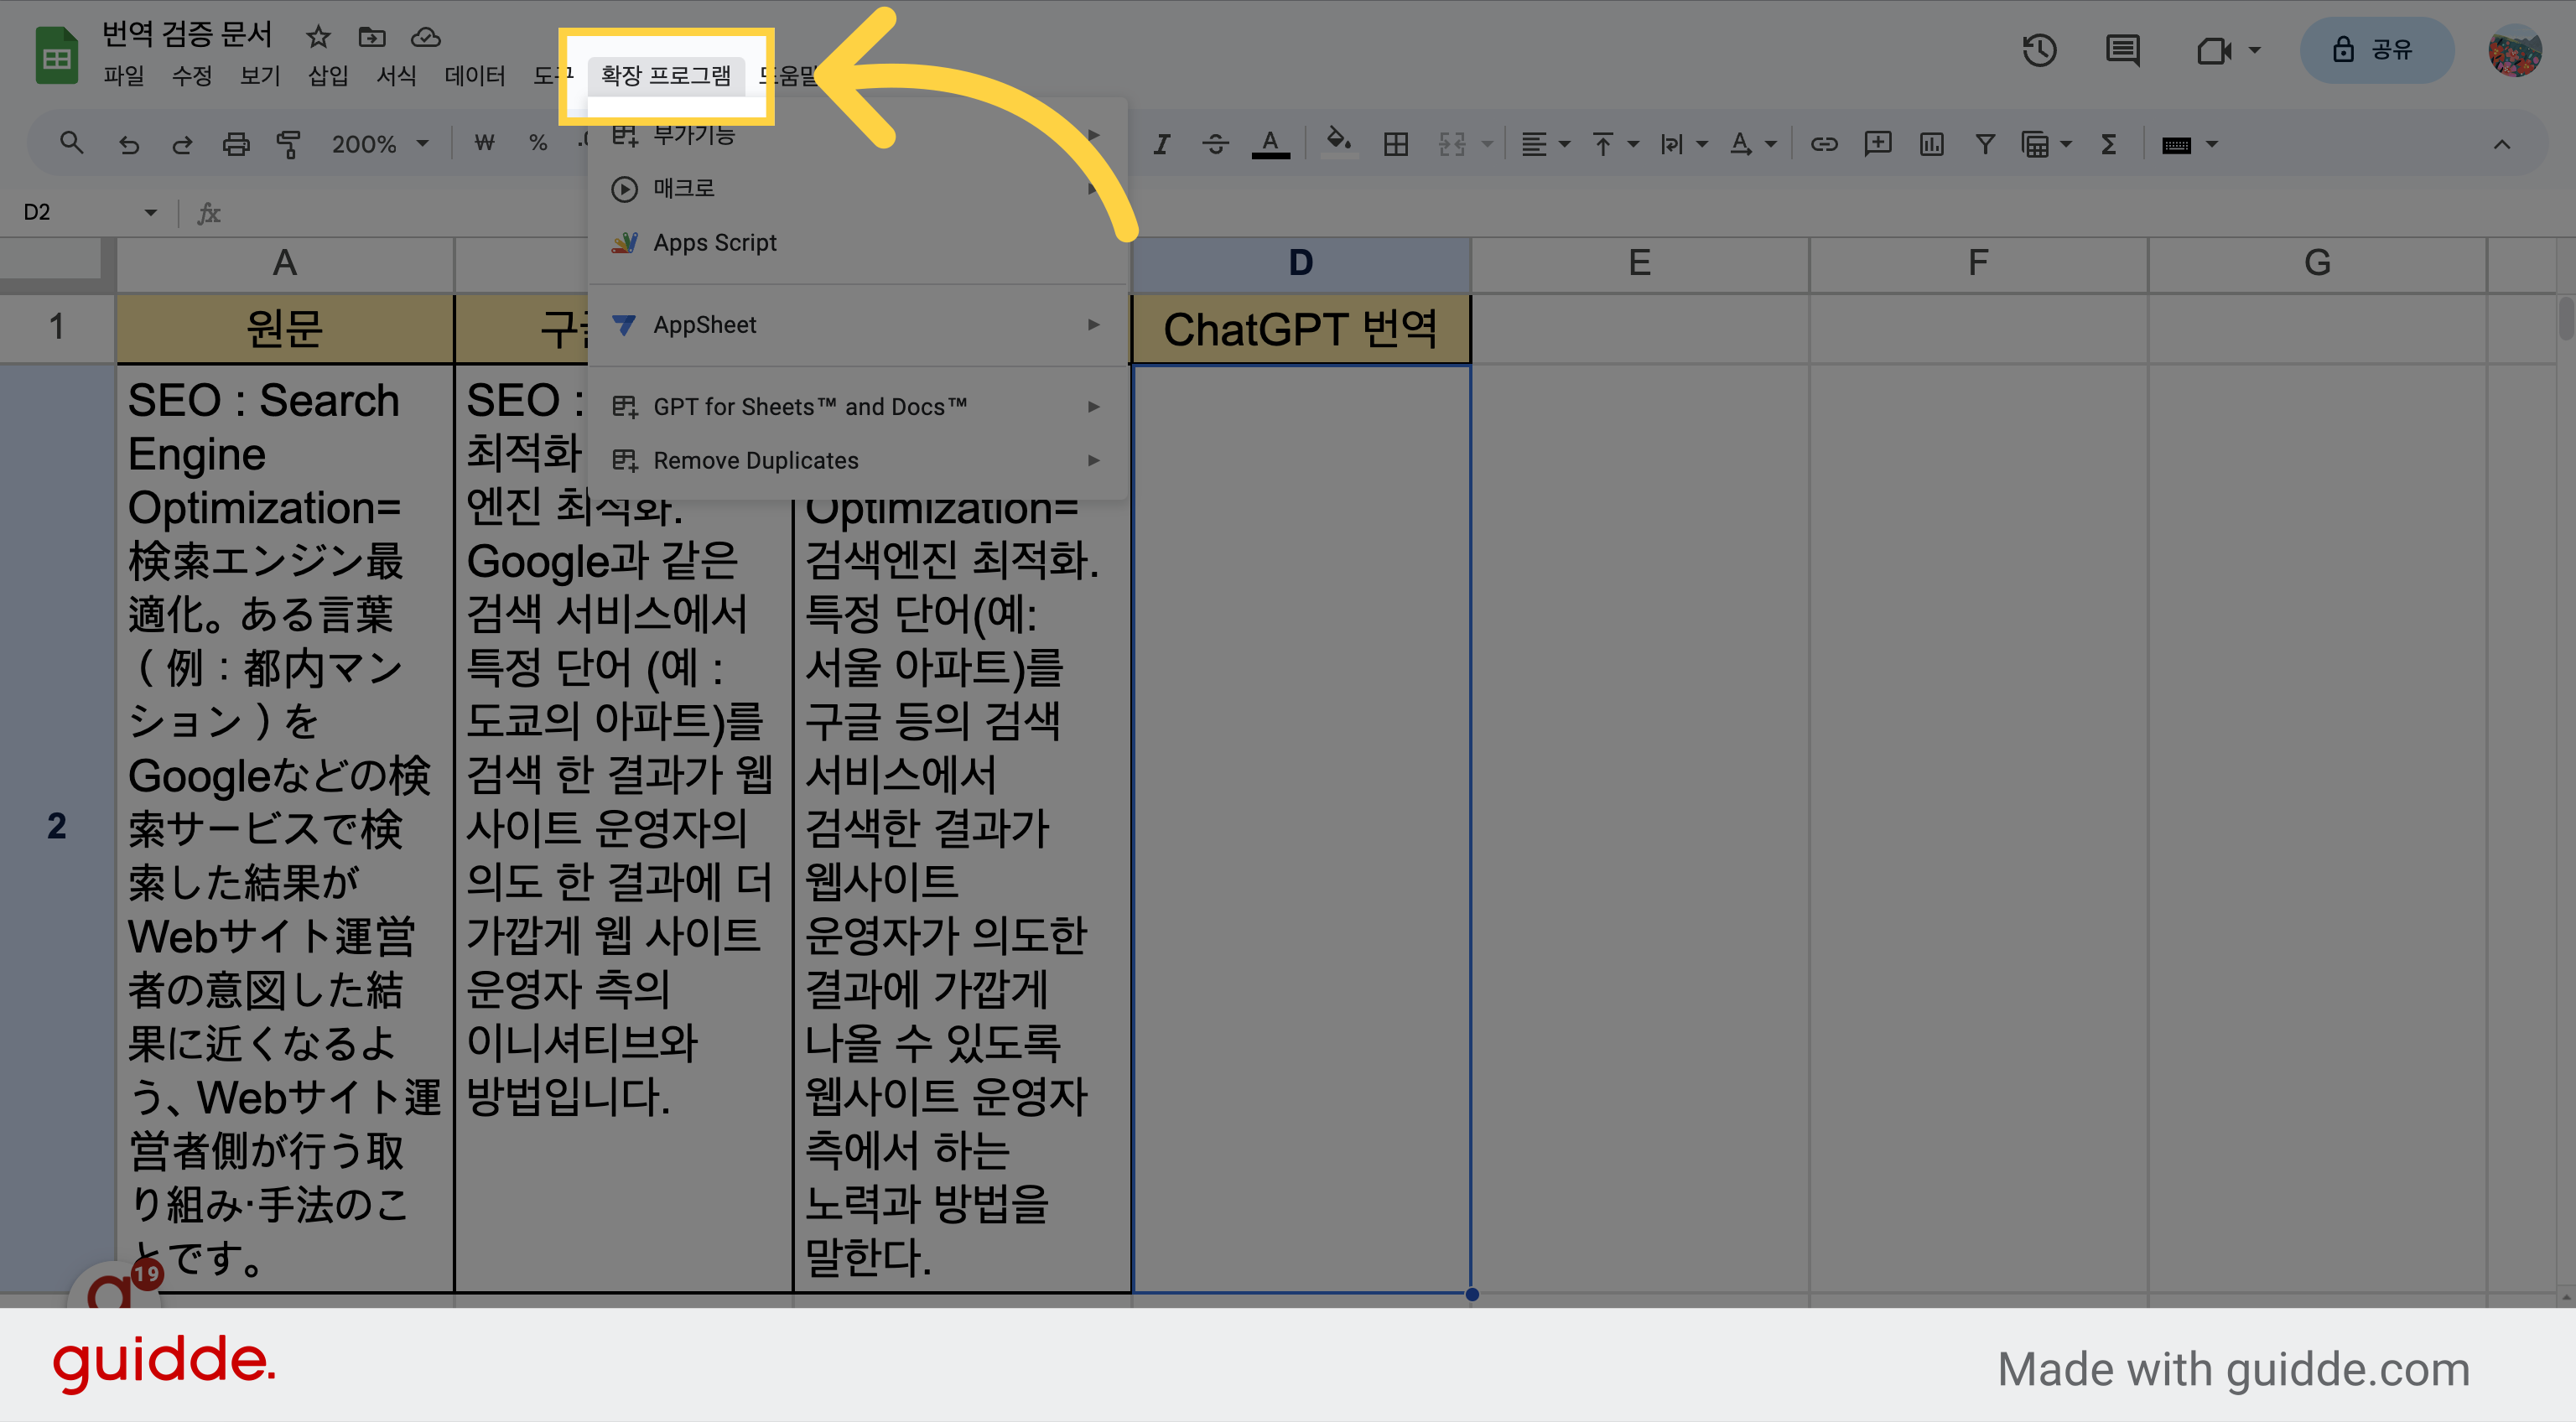Click the 공유 share button

pos(2377,50)
